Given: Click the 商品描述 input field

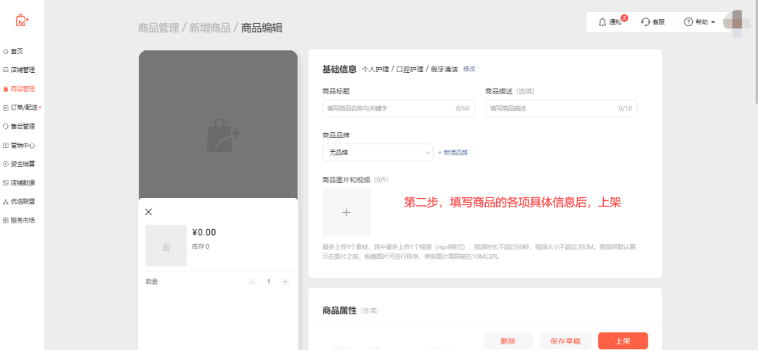Looking at the screenshot, I should (561, 108).
